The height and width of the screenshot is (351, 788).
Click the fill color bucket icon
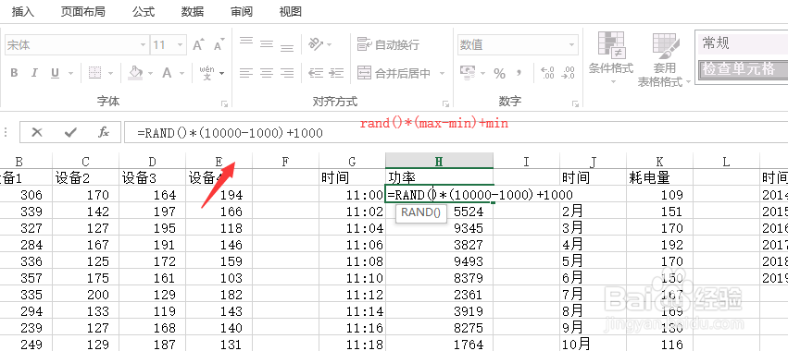(135, 73)
